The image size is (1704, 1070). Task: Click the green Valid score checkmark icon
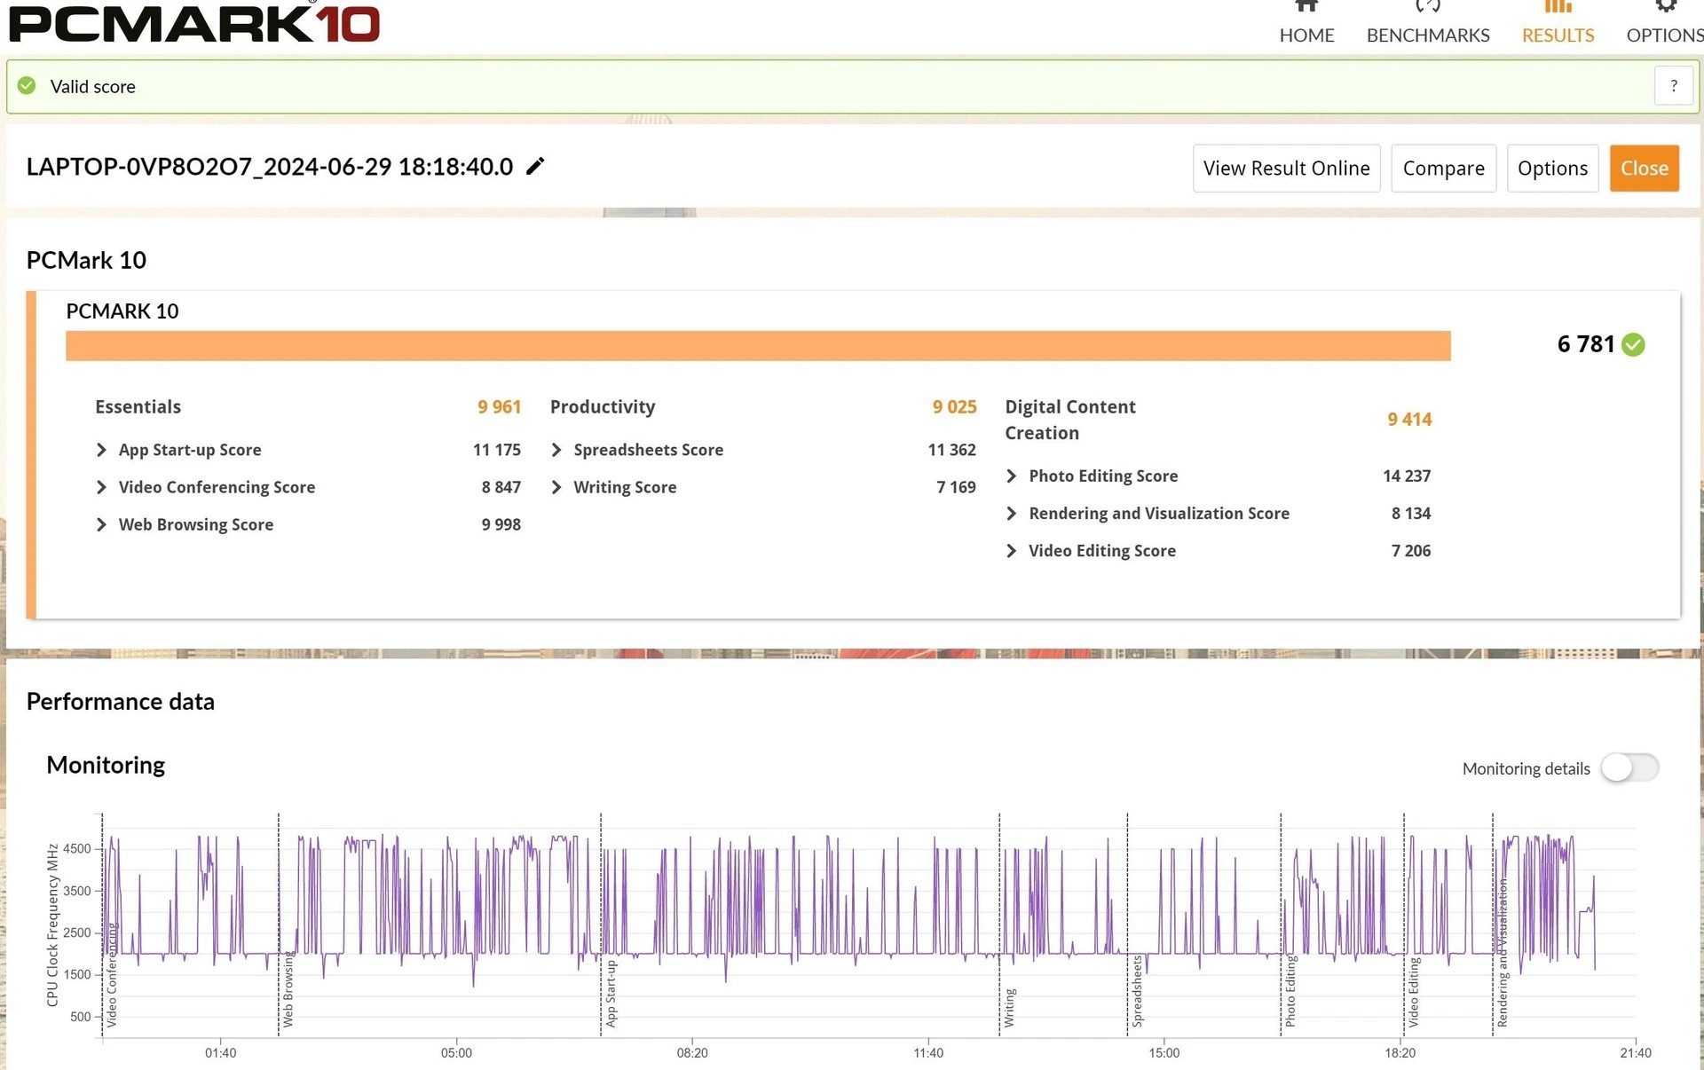28,86
